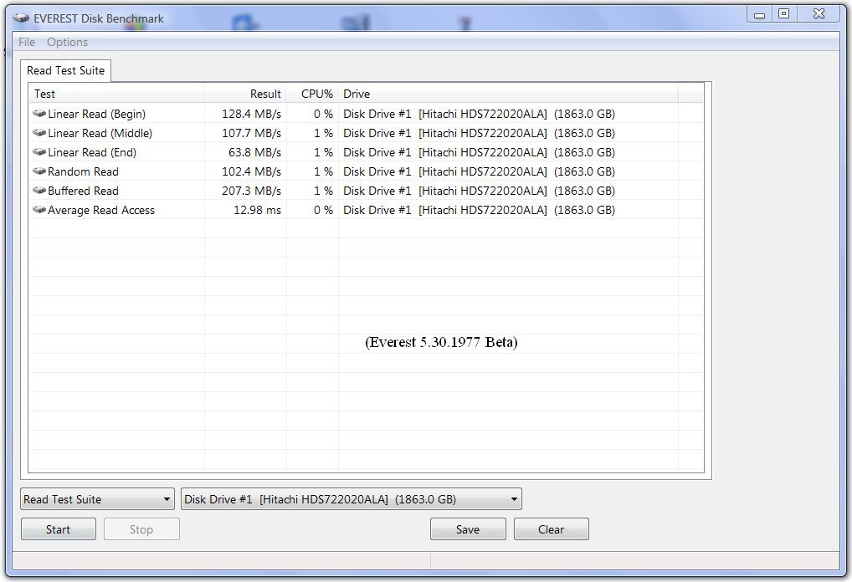
Task: Click the 107.7 MB/s result value
Action: click(x=252, y=133)
